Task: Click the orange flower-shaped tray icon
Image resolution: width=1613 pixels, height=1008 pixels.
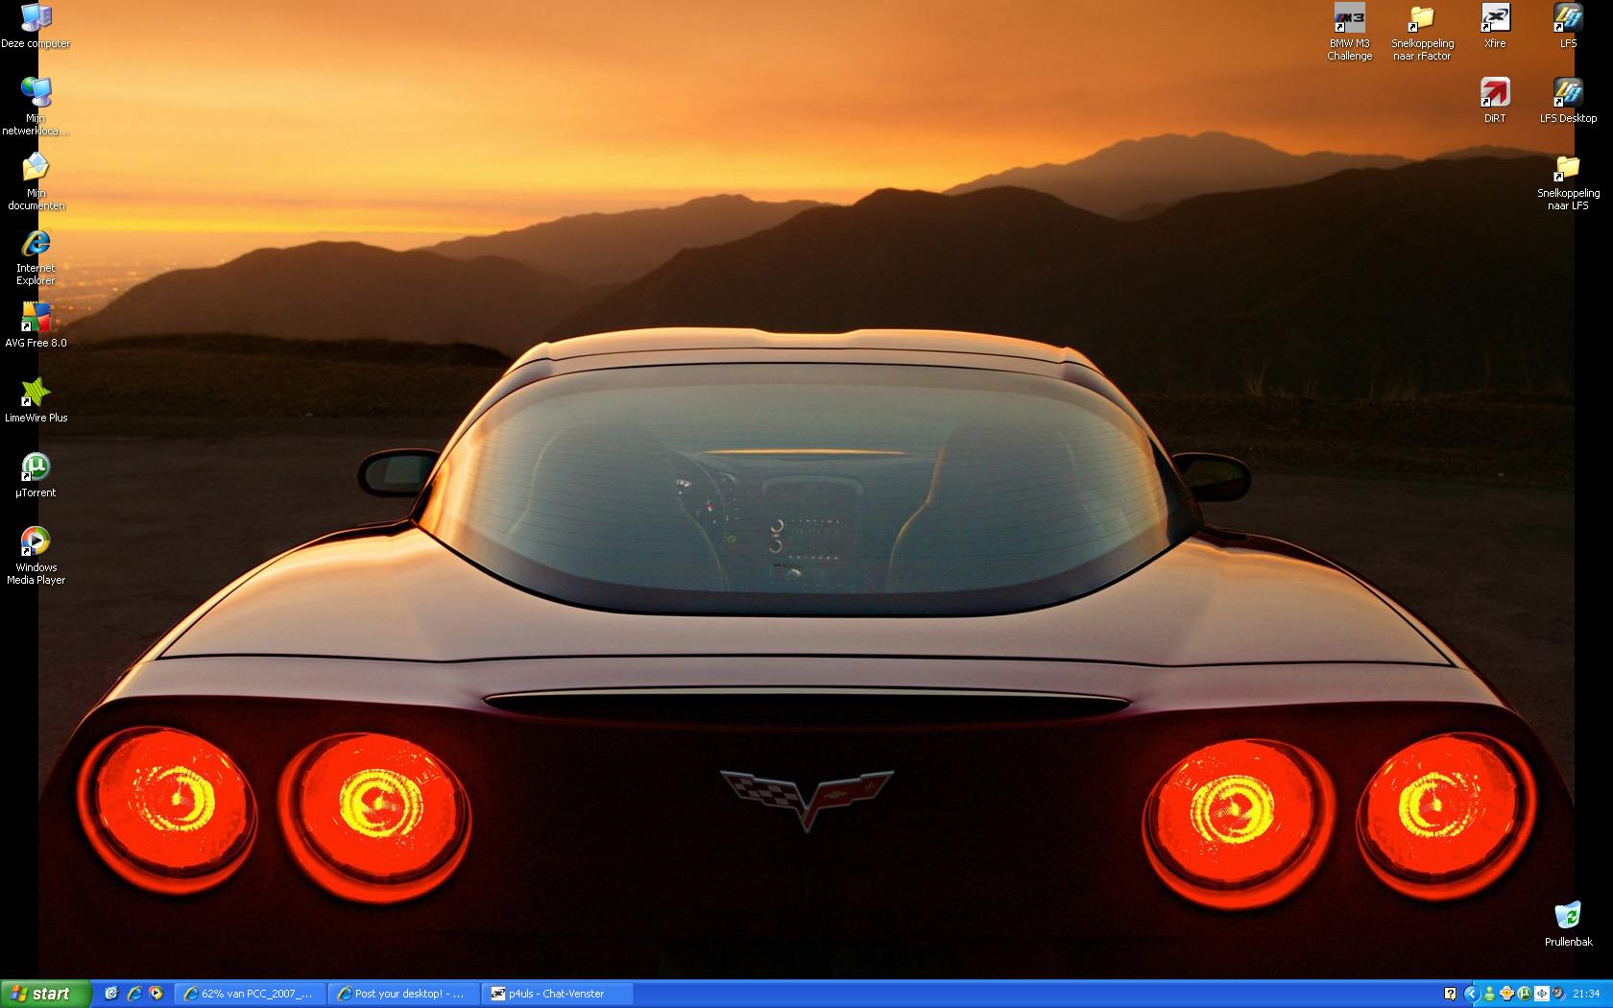Action: point(1506,994)
